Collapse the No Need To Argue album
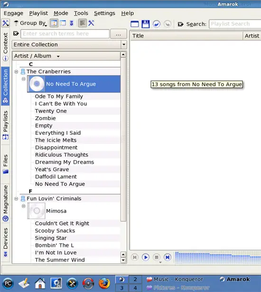Viewport: 261px width, 292px height. coord(23,79)
